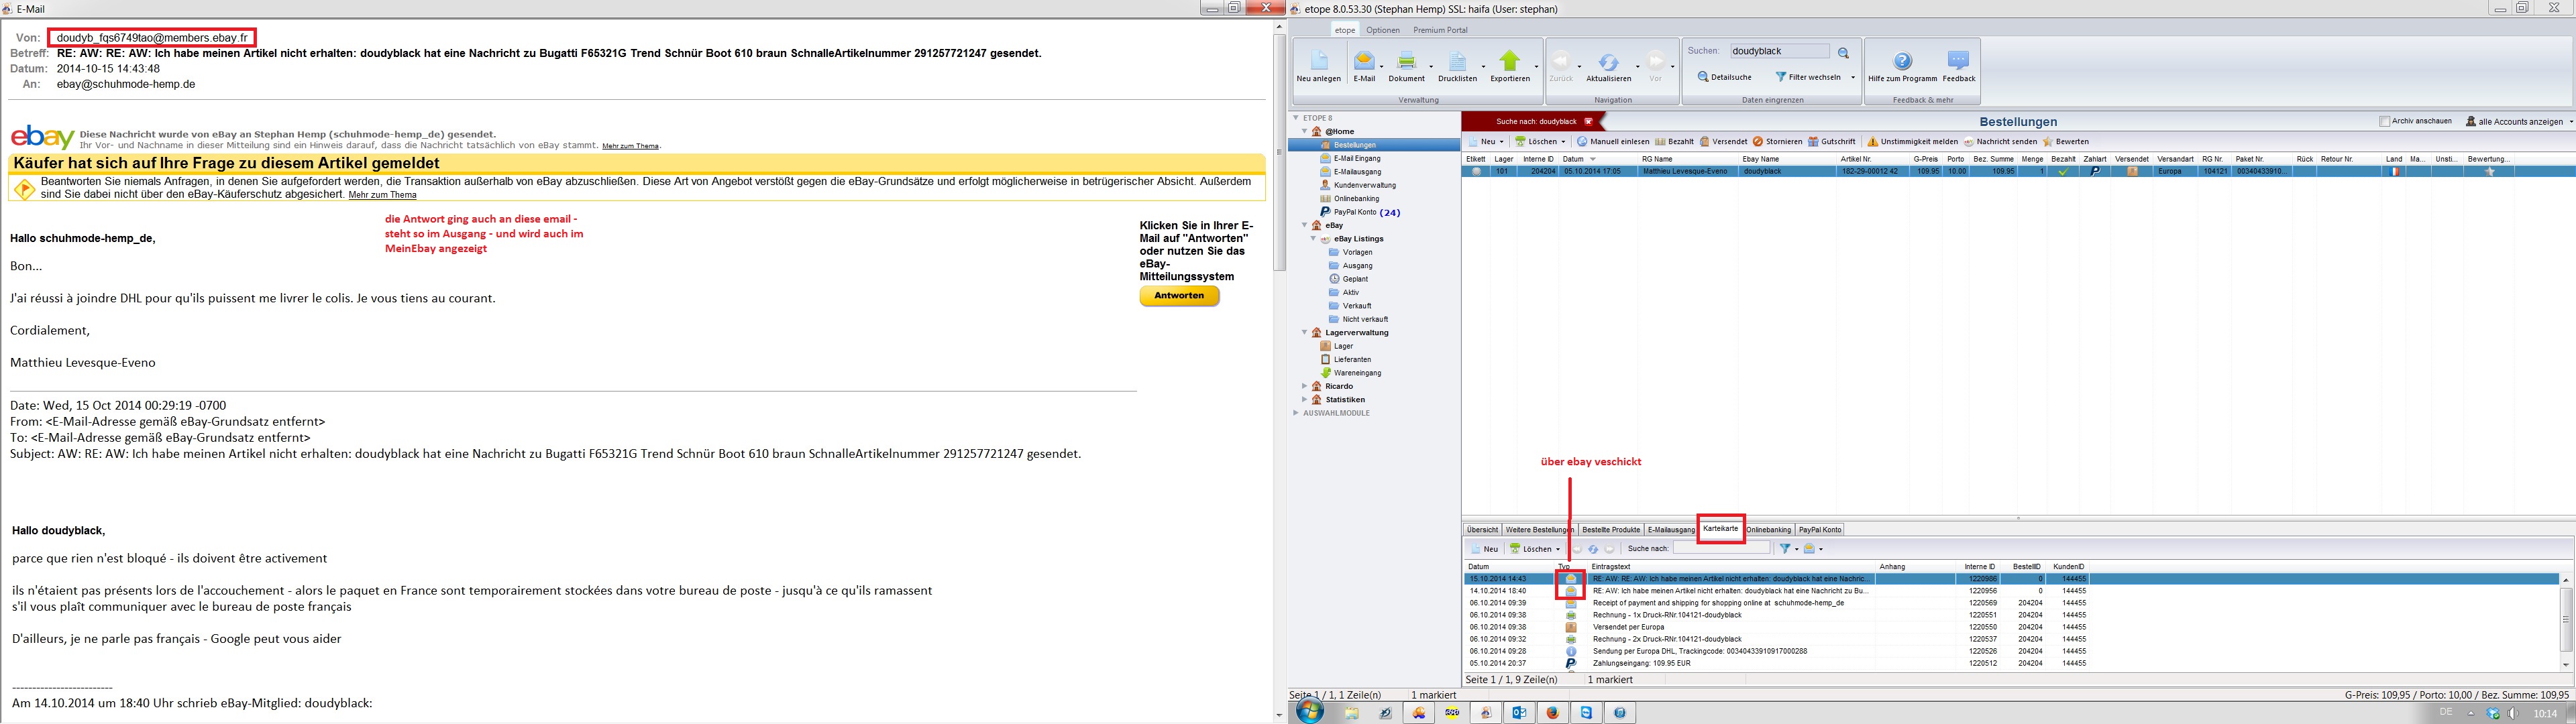Toggle the Archiv anschauen checkbox
Screen dimensions: 2576x724
(2385, 121)
